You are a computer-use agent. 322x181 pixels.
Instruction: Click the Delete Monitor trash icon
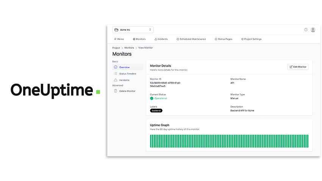116,91
